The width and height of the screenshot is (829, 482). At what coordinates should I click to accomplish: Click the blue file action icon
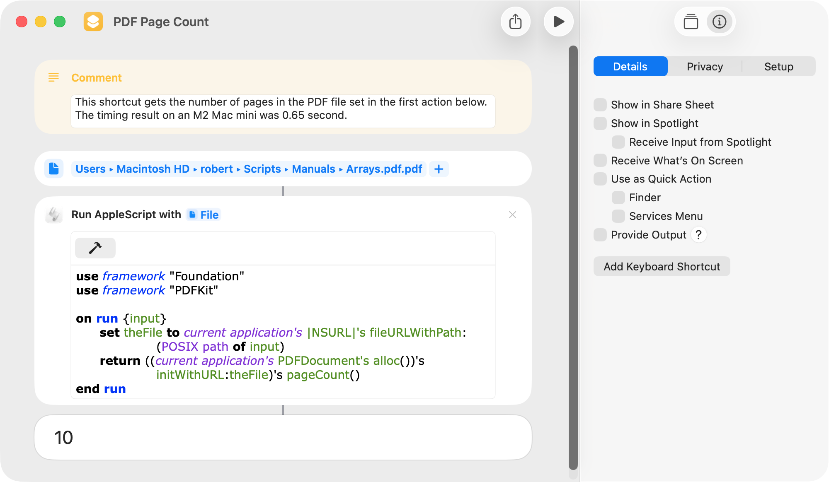pos(54,169)
